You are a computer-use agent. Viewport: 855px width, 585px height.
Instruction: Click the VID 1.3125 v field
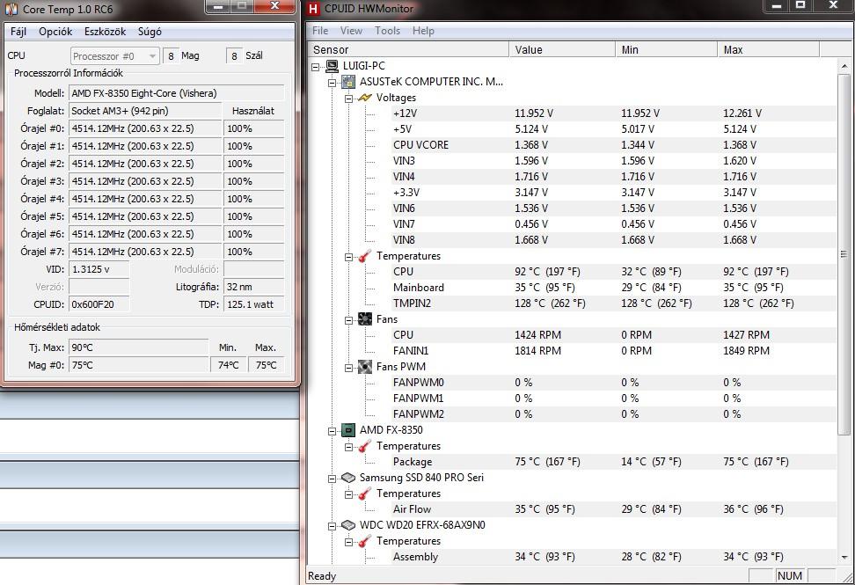coord(99,269)
